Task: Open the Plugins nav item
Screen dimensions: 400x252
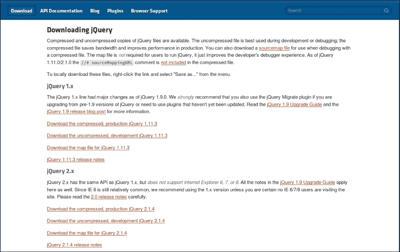Action: (x=115, y=11)
